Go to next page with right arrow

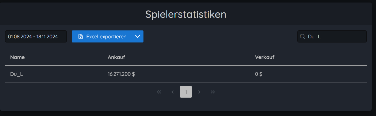[199, 92]
